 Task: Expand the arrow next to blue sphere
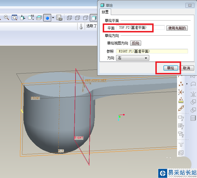click(x=53, y=18)
